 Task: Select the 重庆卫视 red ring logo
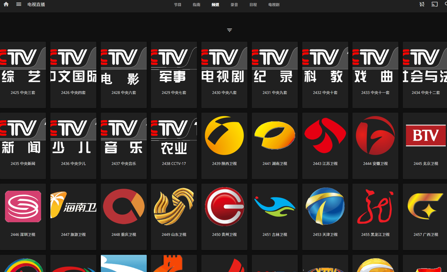coord(124,207)
